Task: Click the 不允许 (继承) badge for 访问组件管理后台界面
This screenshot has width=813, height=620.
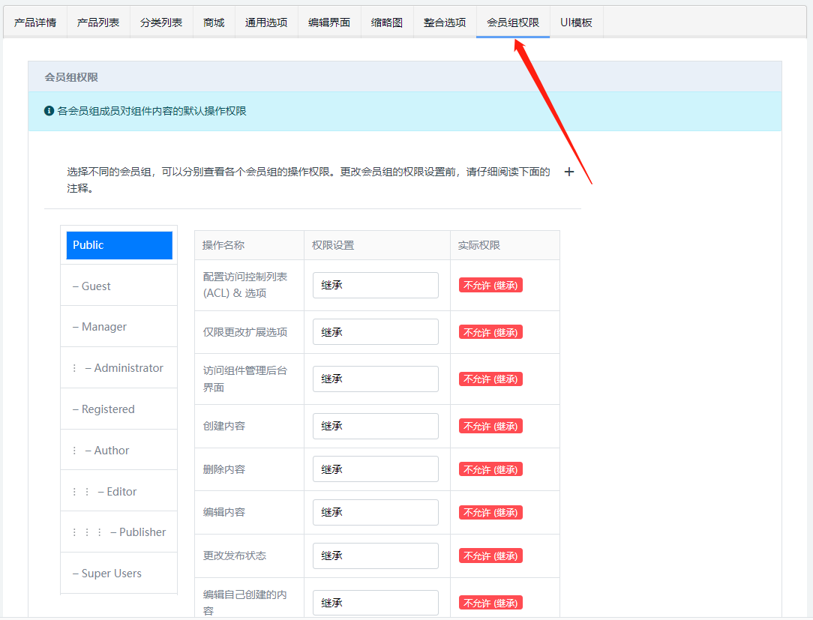Action: (490, 379)
